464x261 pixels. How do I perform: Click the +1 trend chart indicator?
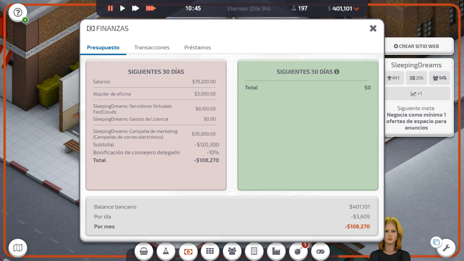point(416,94)
